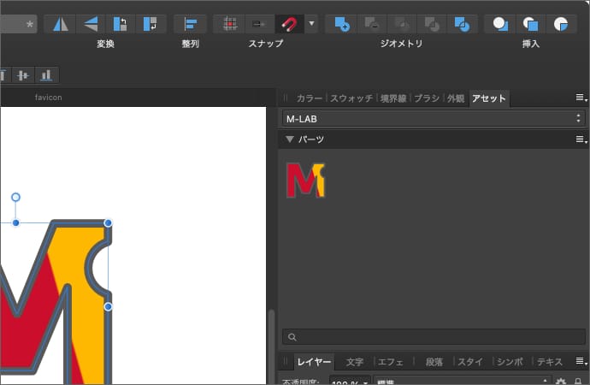Toggle the red magnet snapping button

tap(289, 24)
